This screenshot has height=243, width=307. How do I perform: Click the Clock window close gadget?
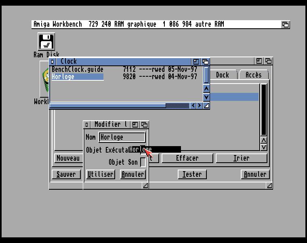(53, 62)
